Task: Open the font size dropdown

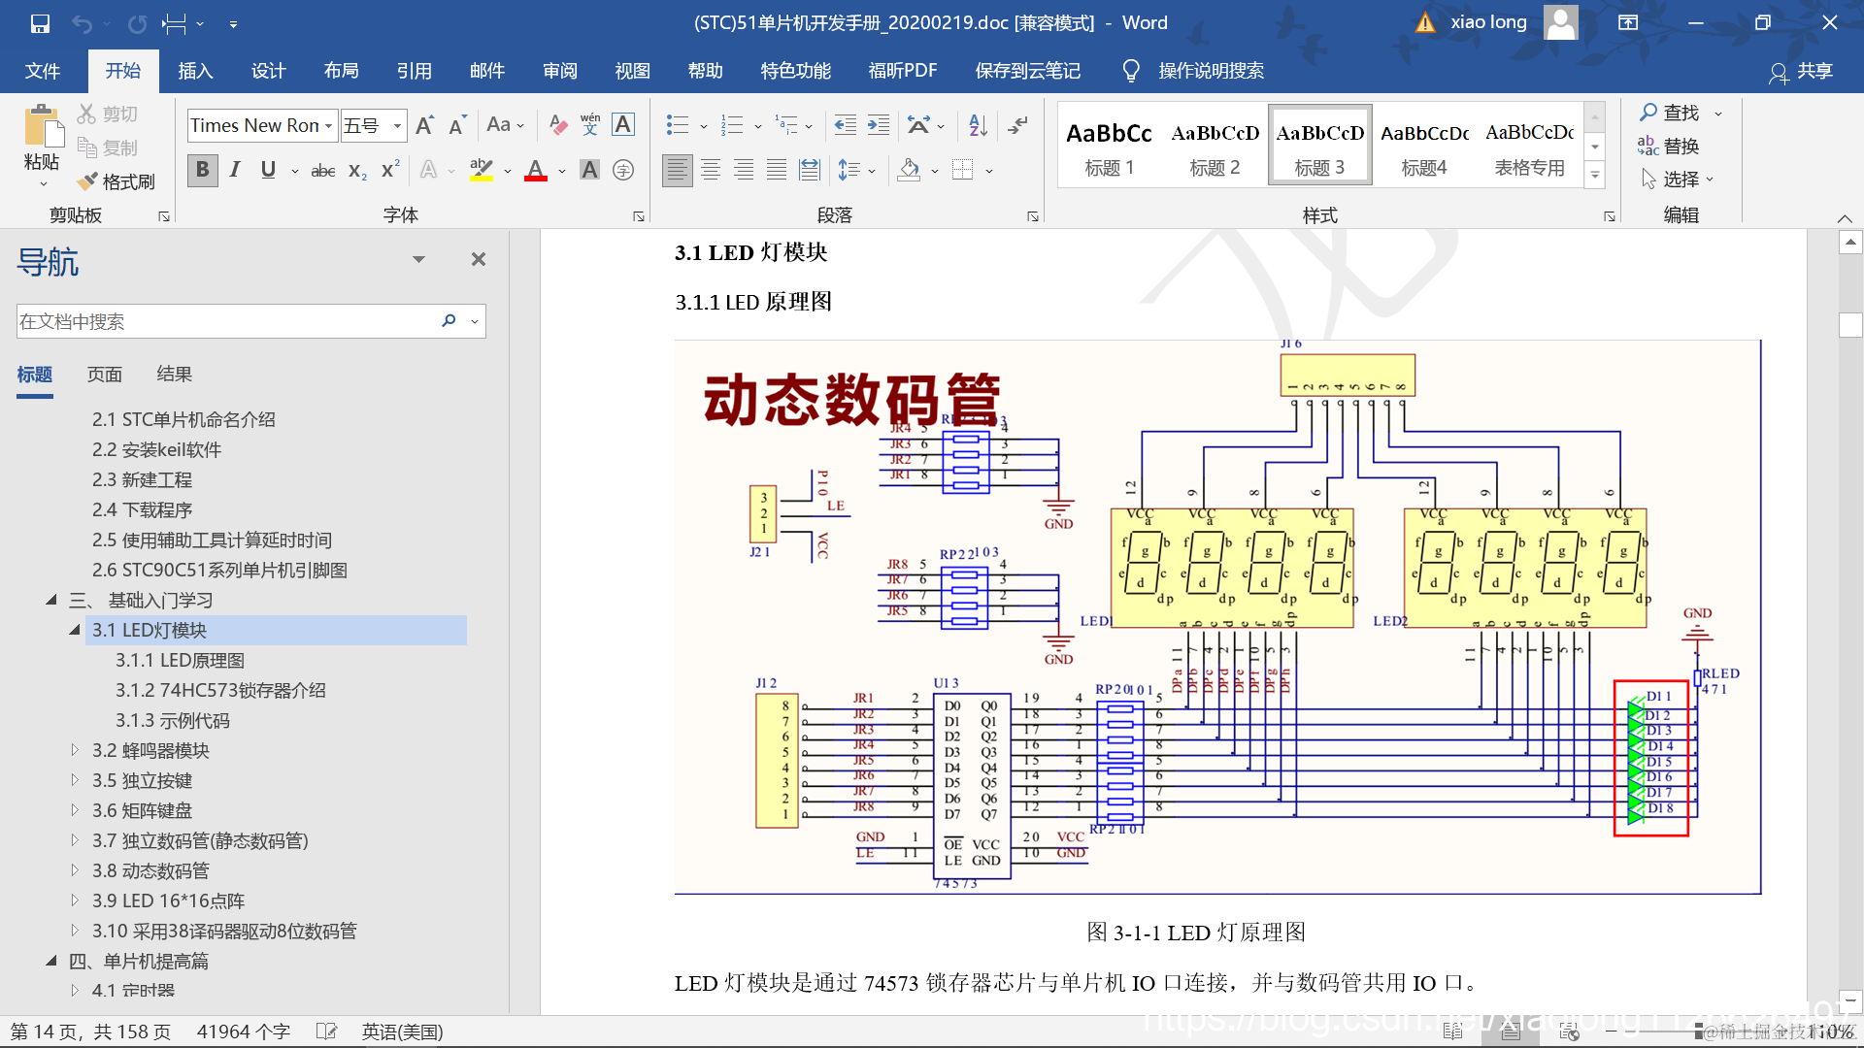Action: 397,125
